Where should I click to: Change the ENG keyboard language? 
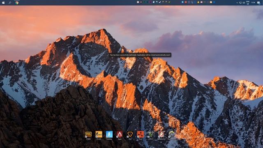coord(248,3)
